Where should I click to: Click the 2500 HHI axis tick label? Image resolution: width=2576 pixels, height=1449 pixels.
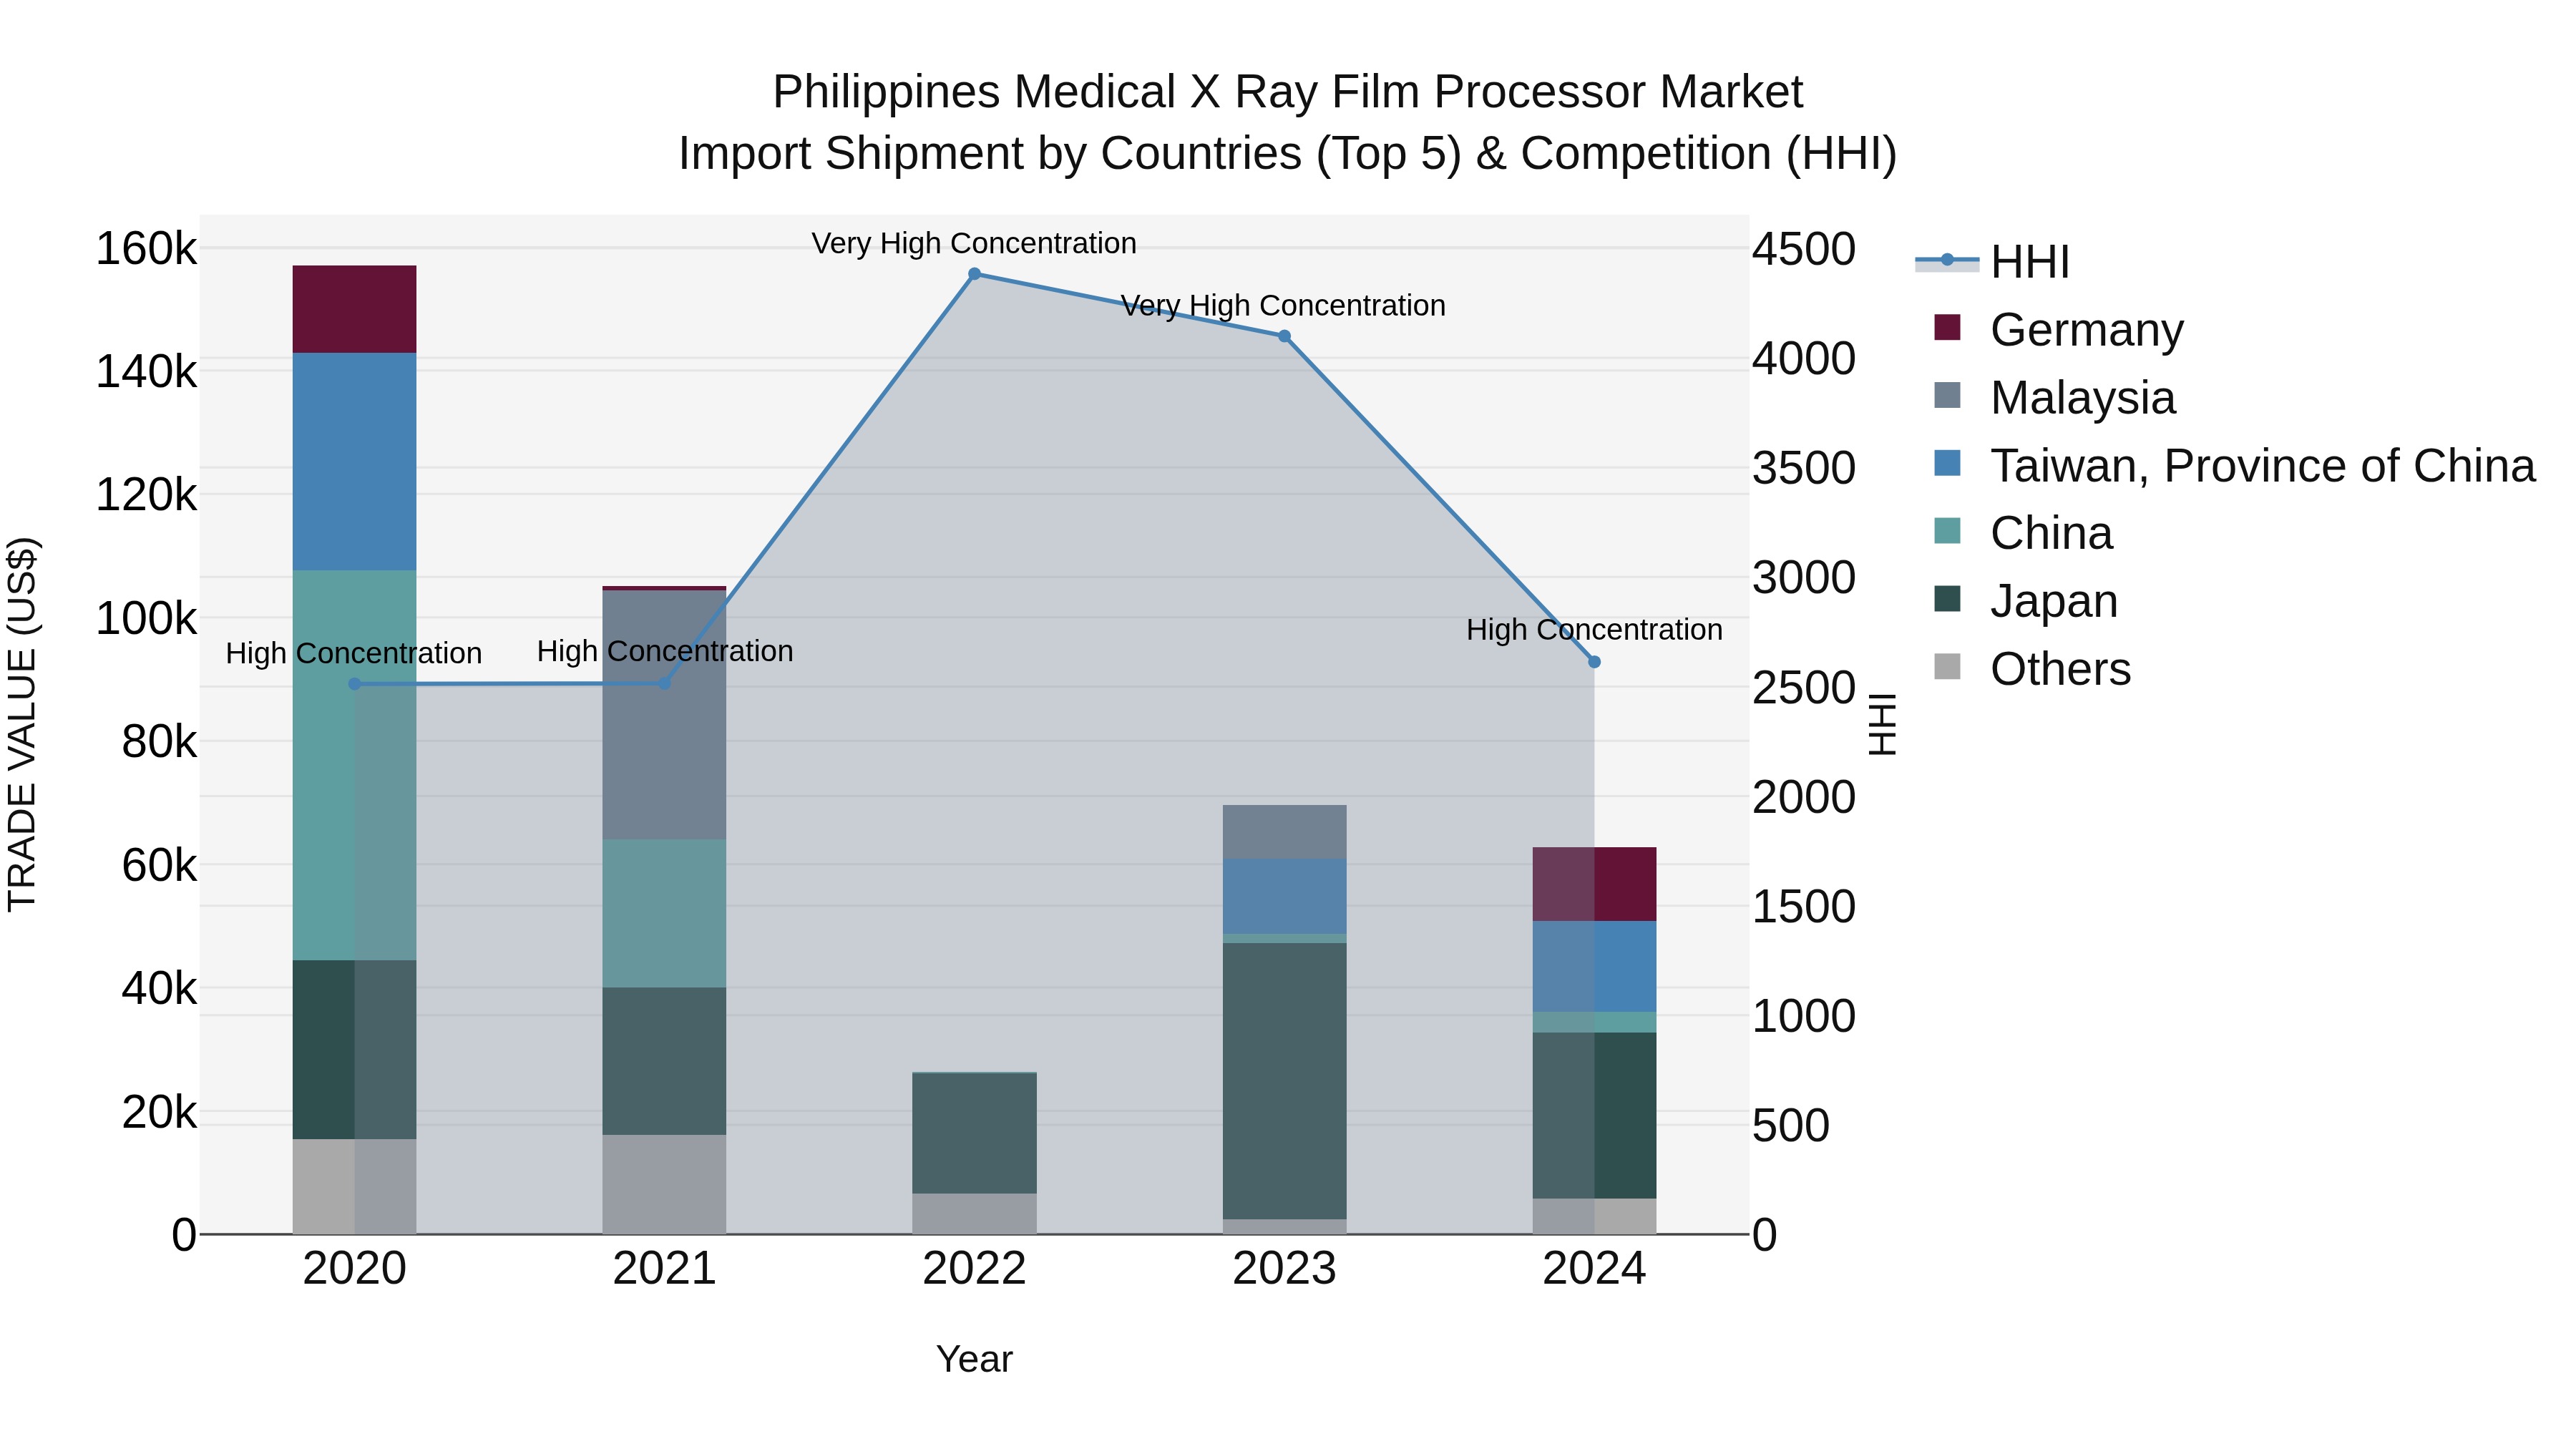tap(1804, 688)
